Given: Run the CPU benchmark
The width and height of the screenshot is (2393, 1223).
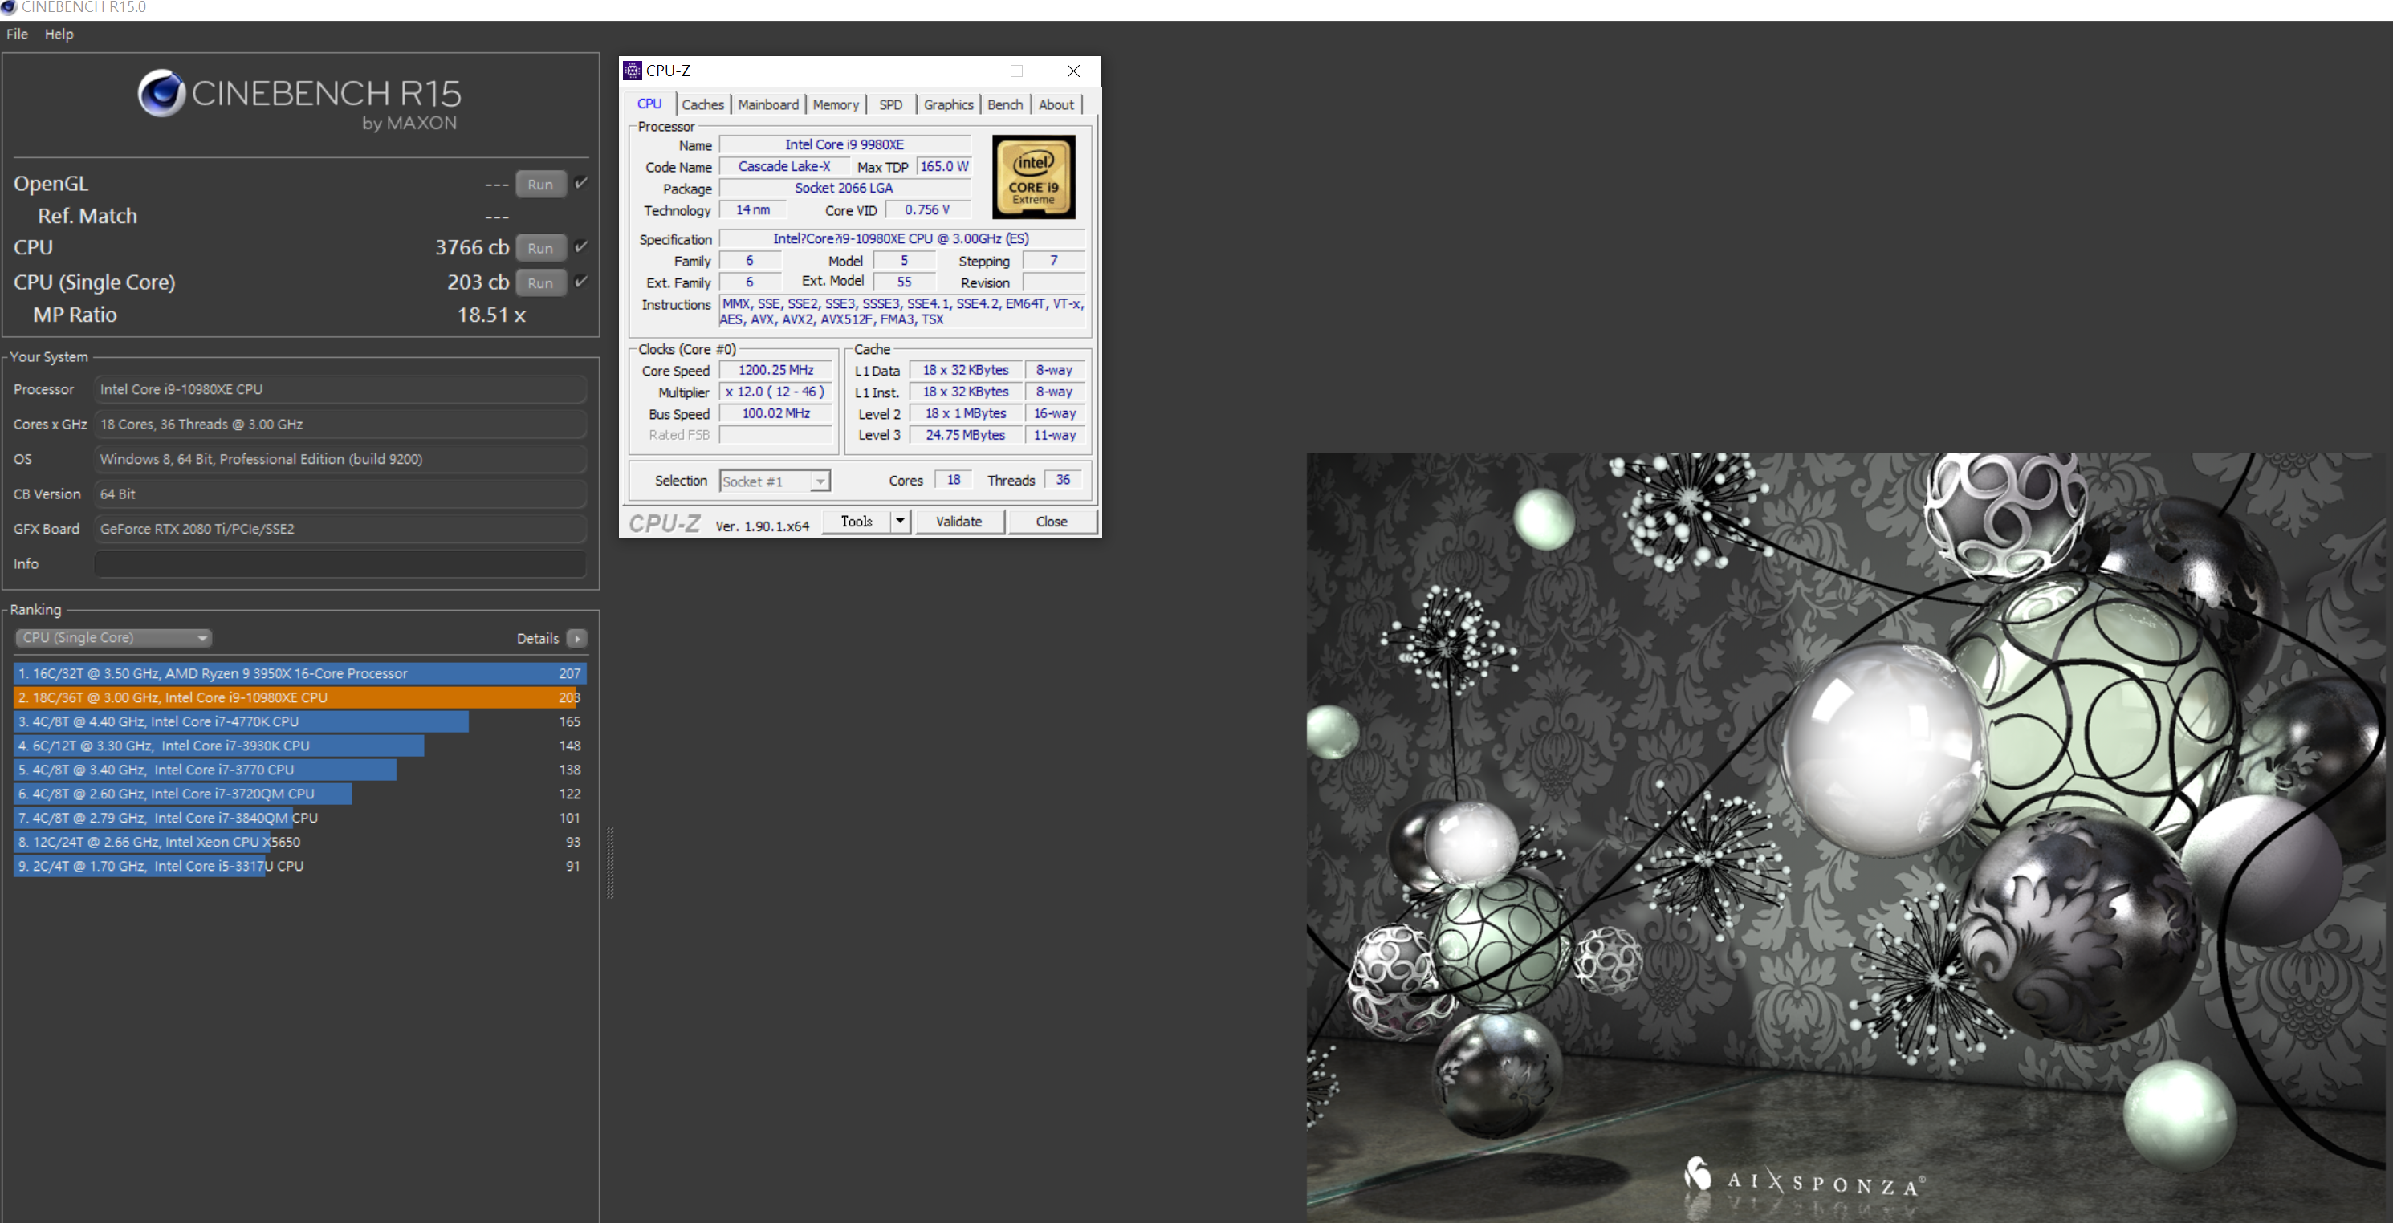Looking at the screenshot, I should point(541,248).
